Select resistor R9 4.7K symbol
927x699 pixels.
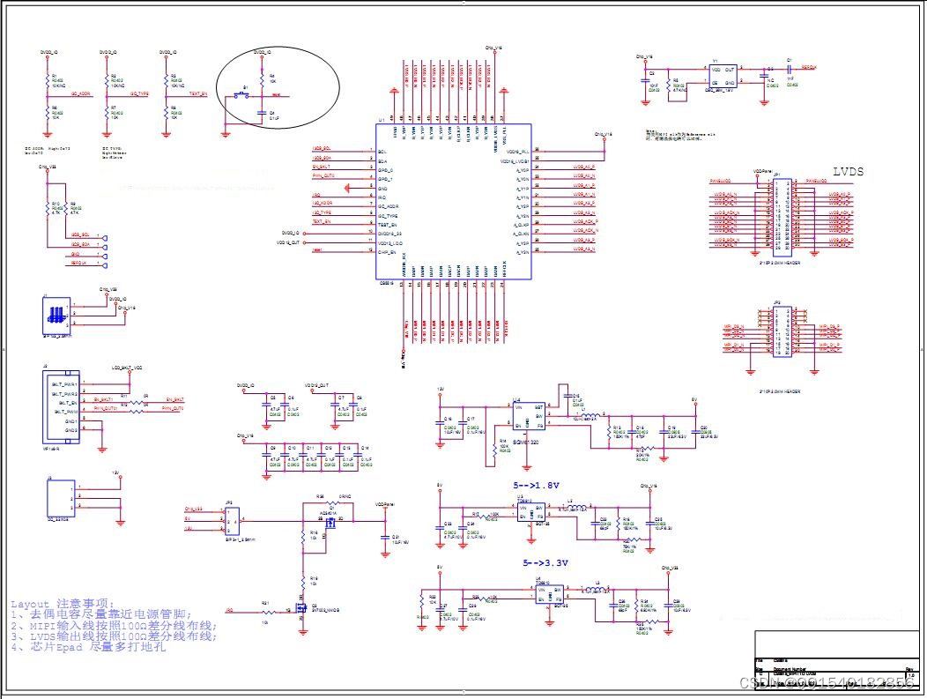point(65,208)
